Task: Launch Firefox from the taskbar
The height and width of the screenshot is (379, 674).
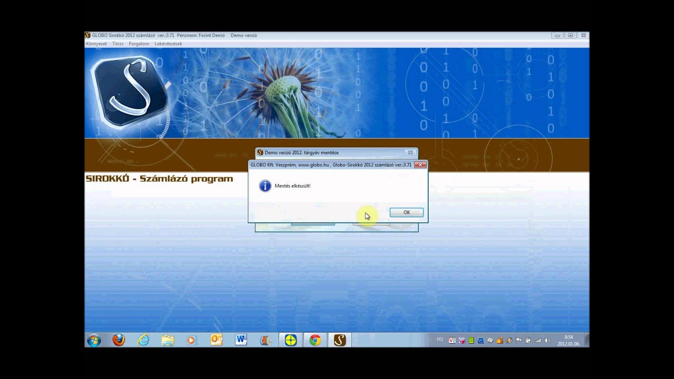Action: point(118,340)
